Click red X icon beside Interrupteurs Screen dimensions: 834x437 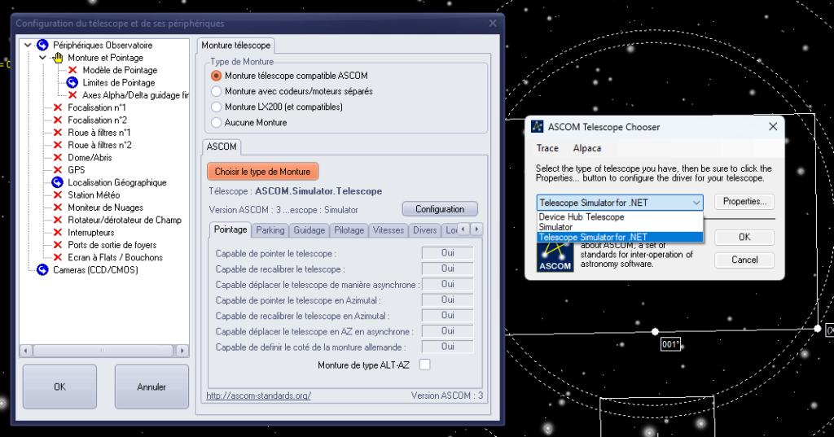coord(58,232)
